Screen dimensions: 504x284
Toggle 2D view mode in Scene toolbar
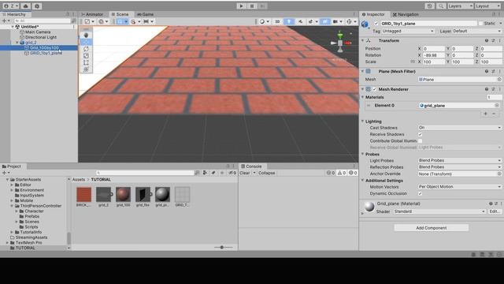[x=277, y=21]
